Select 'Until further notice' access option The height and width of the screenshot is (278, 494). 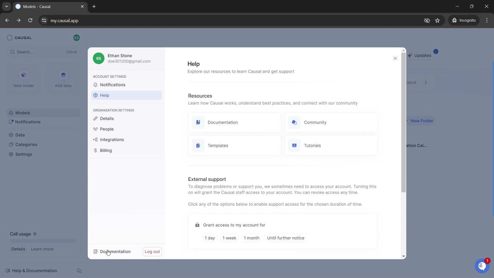point(286,238)
